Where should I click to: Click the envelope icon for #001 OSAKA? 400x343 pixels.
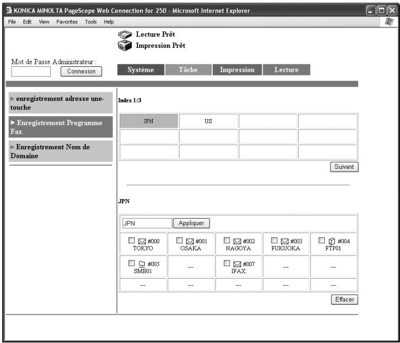[x=190, y=241]
